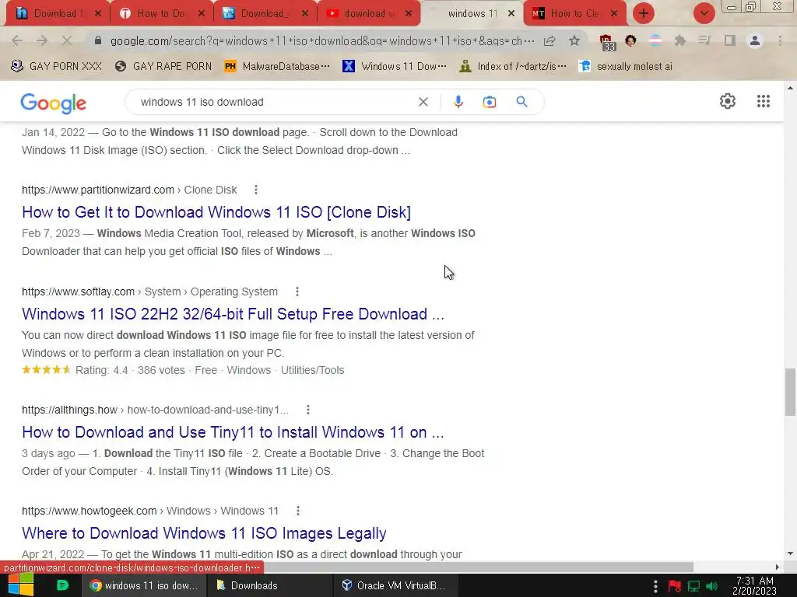Open the taskbar clock showing 7:31 AM
Screen dimensions: 797x597
click(x=755, y=585)
